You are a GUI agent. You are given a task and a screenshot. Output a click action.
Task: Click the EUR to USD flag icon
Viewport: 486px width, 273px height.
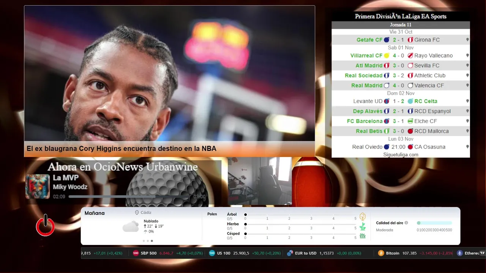(290, 253)
